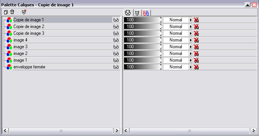Viewport: 259px width, 136px height.
Task: Open blend mode arrow for enveloppe fermée
Action: (190, 67)
